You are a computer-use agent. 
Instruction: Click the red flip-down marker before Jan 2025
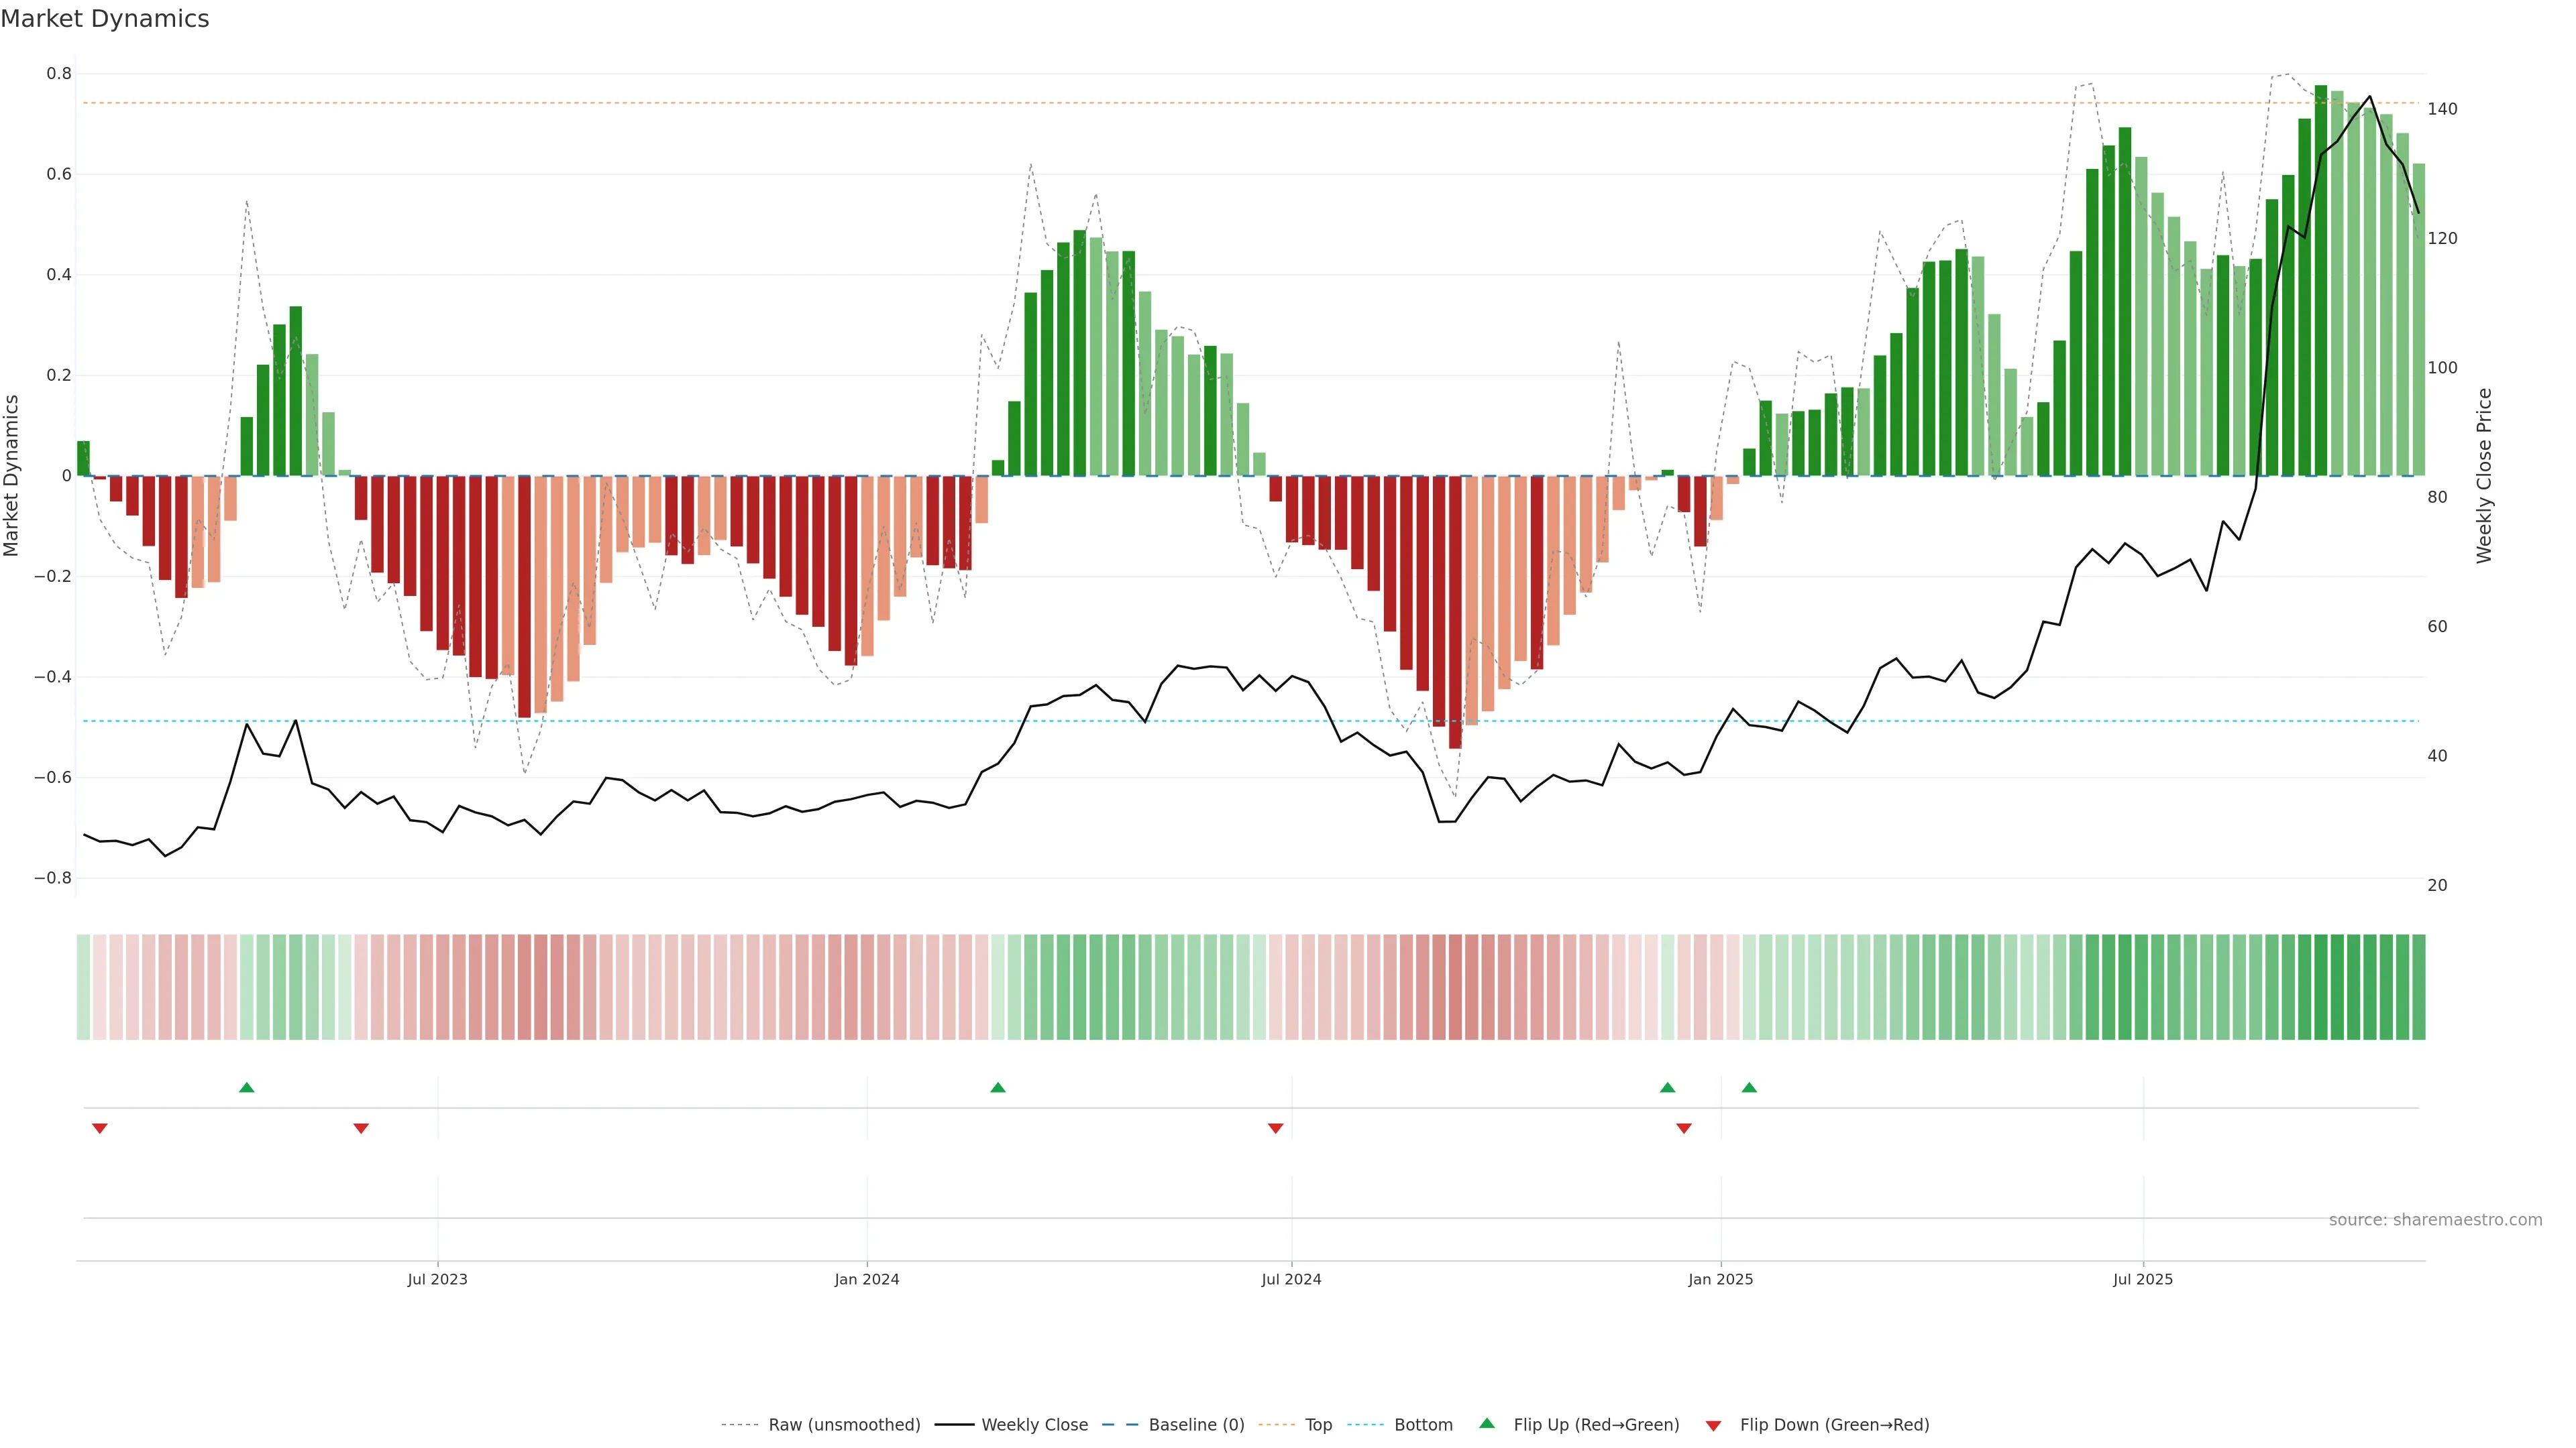(1684, 1128)
